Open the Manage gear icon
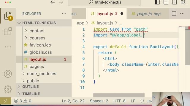Screen dimensions: 190x106 click(8, 89)
